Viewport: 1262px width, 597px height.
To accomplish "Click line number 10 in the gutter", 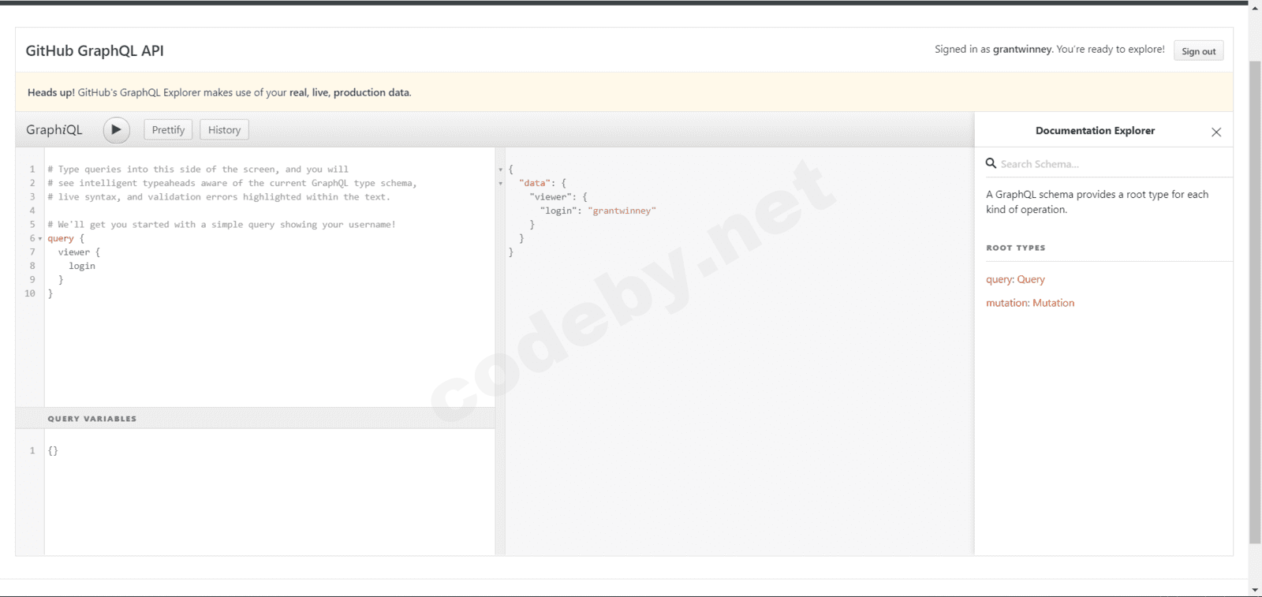I will tap(30, 293).
